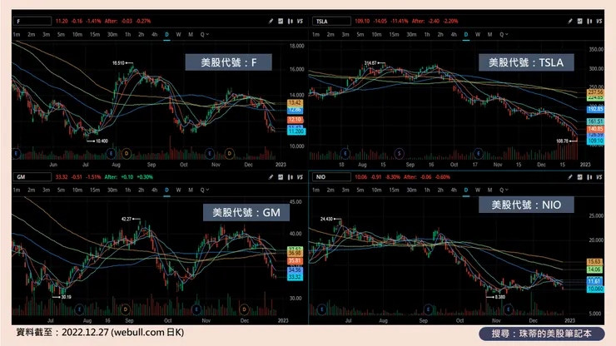
Task: Switch NIO chart to W weekly interval
Action: [x=478, y=190]
